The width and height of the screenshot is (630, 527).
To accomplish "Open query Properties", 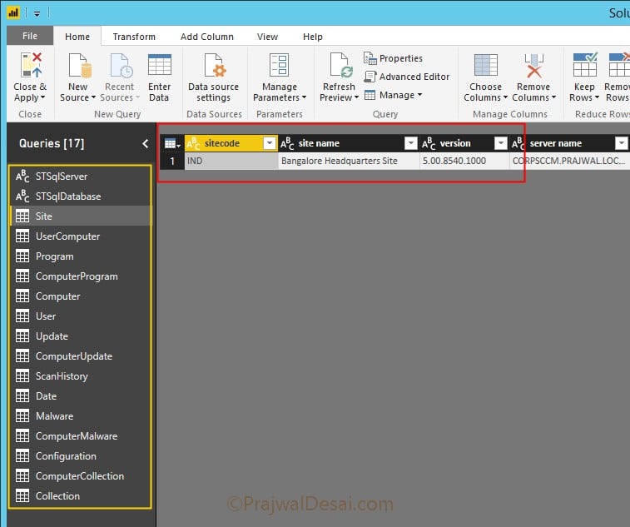I will click(x=393, y=58).
